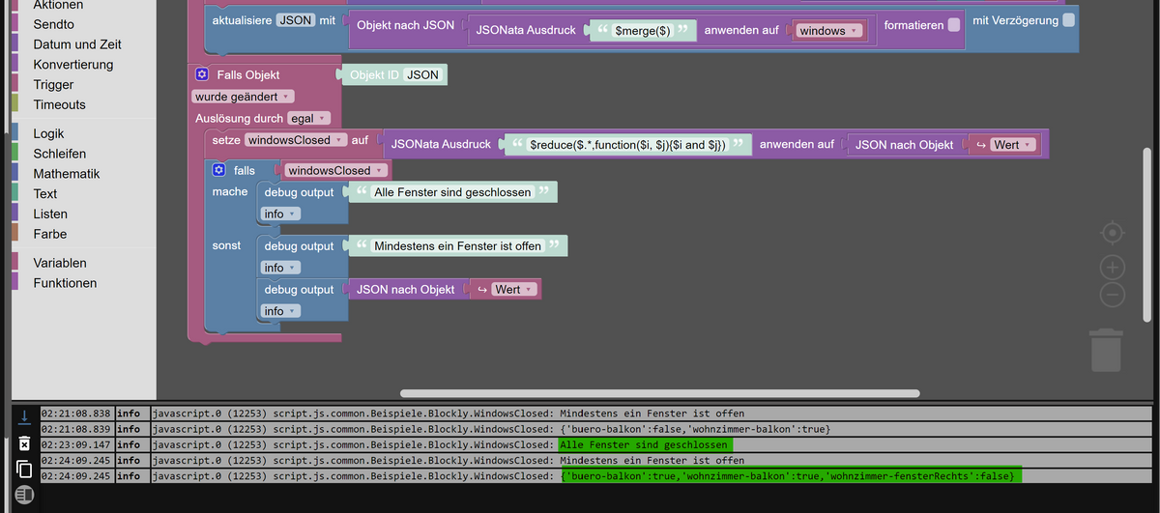Open 'windowsClosed' dropdown in falls condition

(x=337, y=170)
